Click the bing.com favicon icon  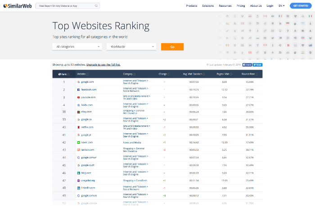[79, 173]
